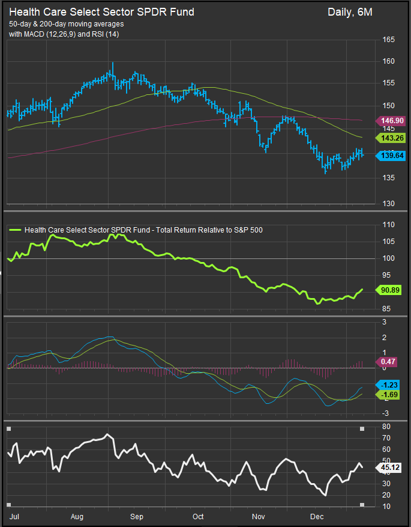The height and width of the screenshot is (527, 411).
Task: Click the -1.23 MACD line value tag
Action: click(388, 385)
